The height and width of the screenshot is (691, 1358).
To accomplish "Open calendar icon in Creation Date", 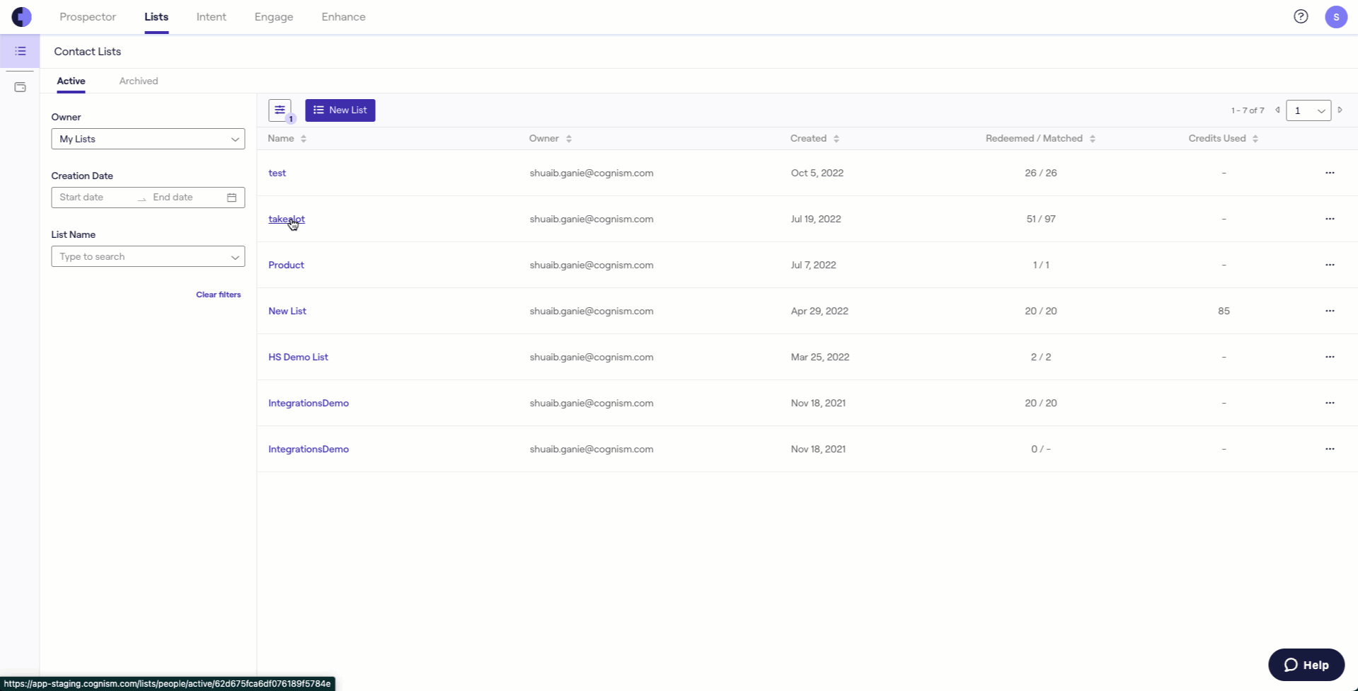I will (x=231, y=198).
